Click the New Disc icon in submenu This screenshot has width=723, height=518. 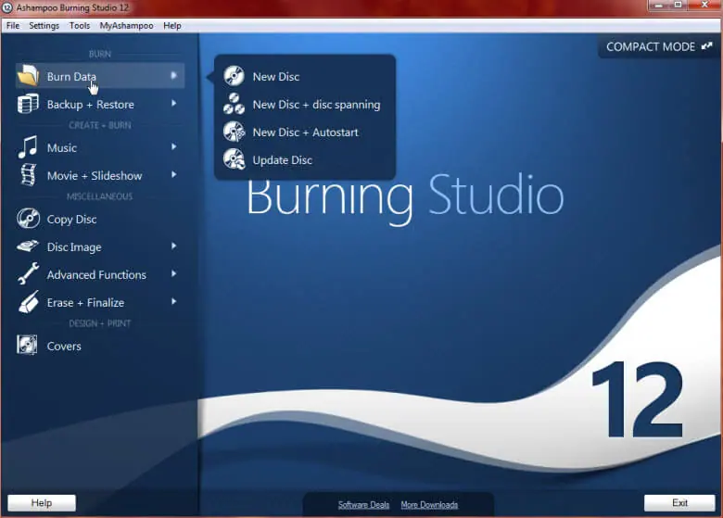pos(234,76)
